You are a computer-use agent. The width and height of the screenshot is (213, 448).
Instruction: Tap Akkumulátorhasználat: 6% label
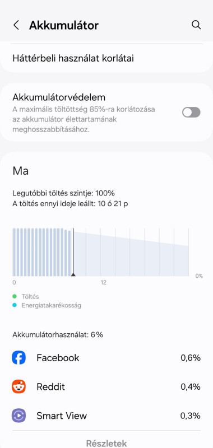click(x=58, y=335)
